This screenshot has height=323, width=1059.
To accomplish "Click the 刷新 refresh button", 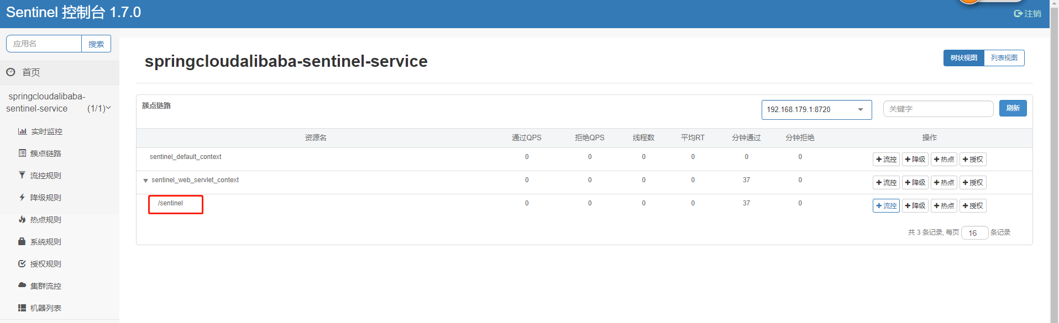I will [x=1013, y=108].
